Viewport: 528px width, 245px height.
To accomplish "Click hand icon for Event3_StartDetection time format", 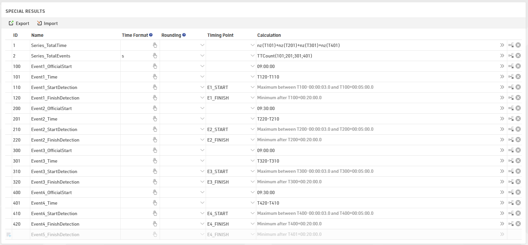I will [155, 171].
